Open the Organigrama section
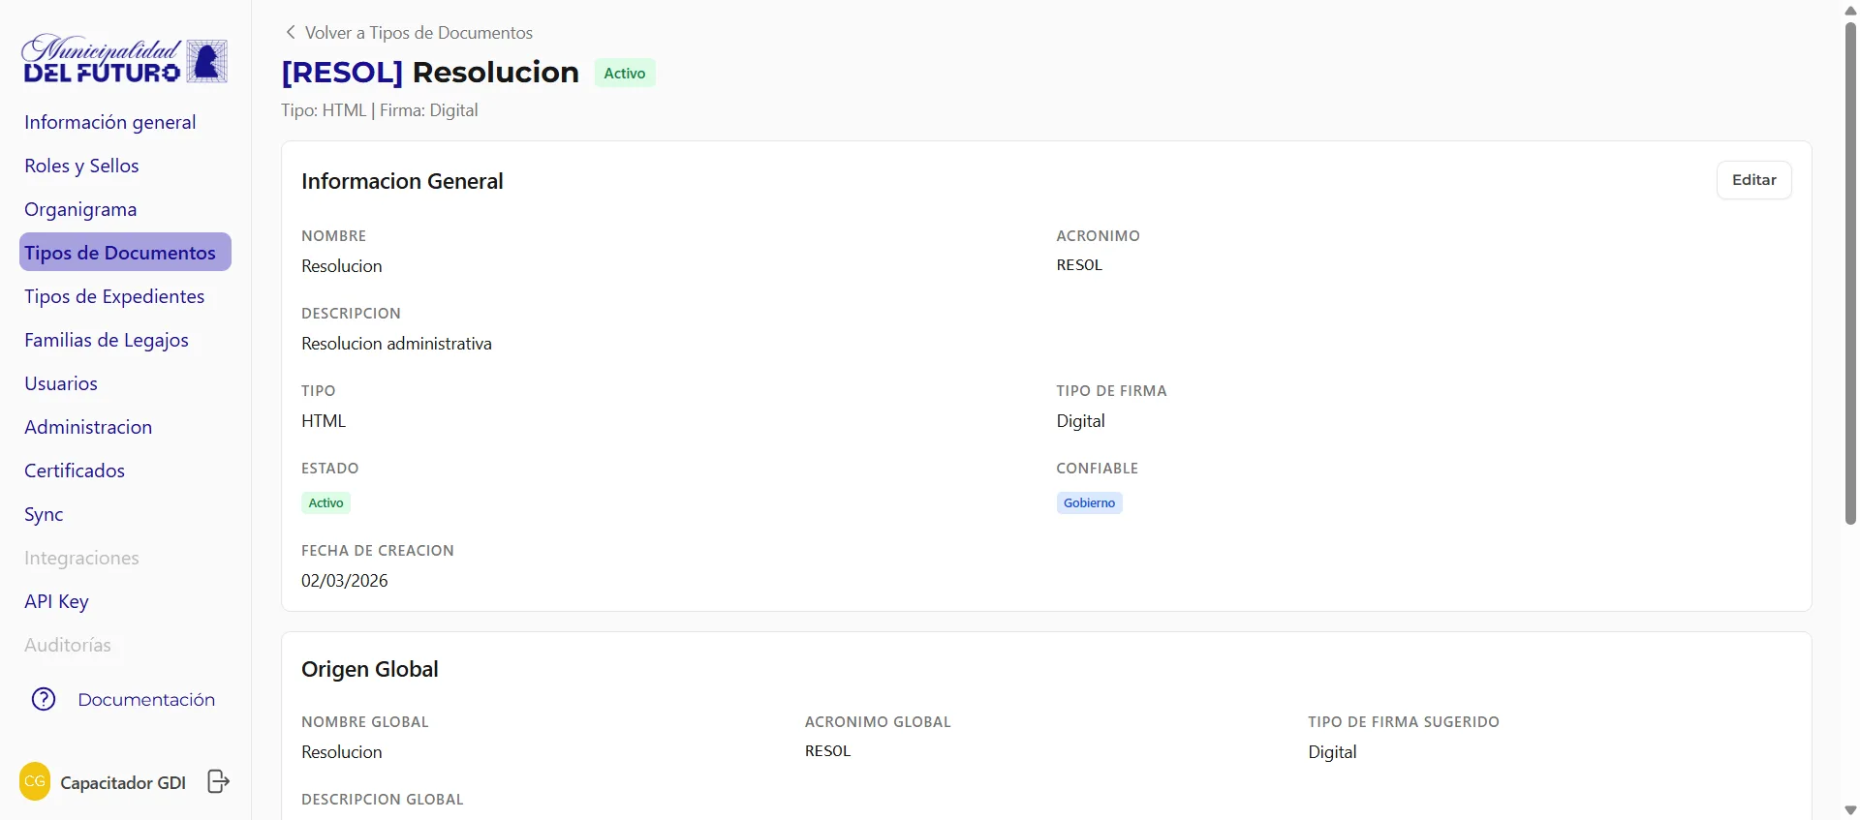The height and width of the screenshot is (820, 1860). point(80,209)
